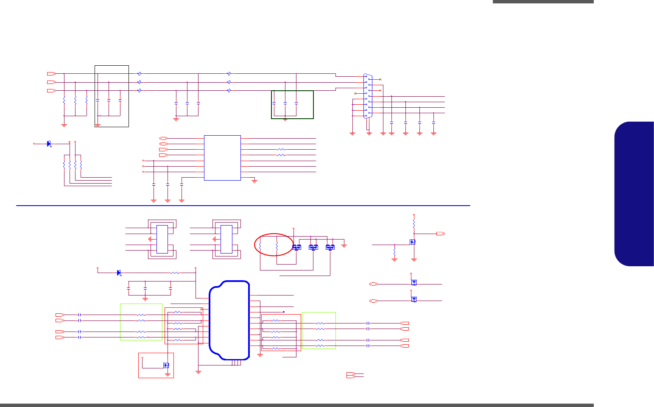This screenshot has height=407, width=654.
Task: Select the dark green rectangle enclosing three capacitors
Action: (293, 105)
